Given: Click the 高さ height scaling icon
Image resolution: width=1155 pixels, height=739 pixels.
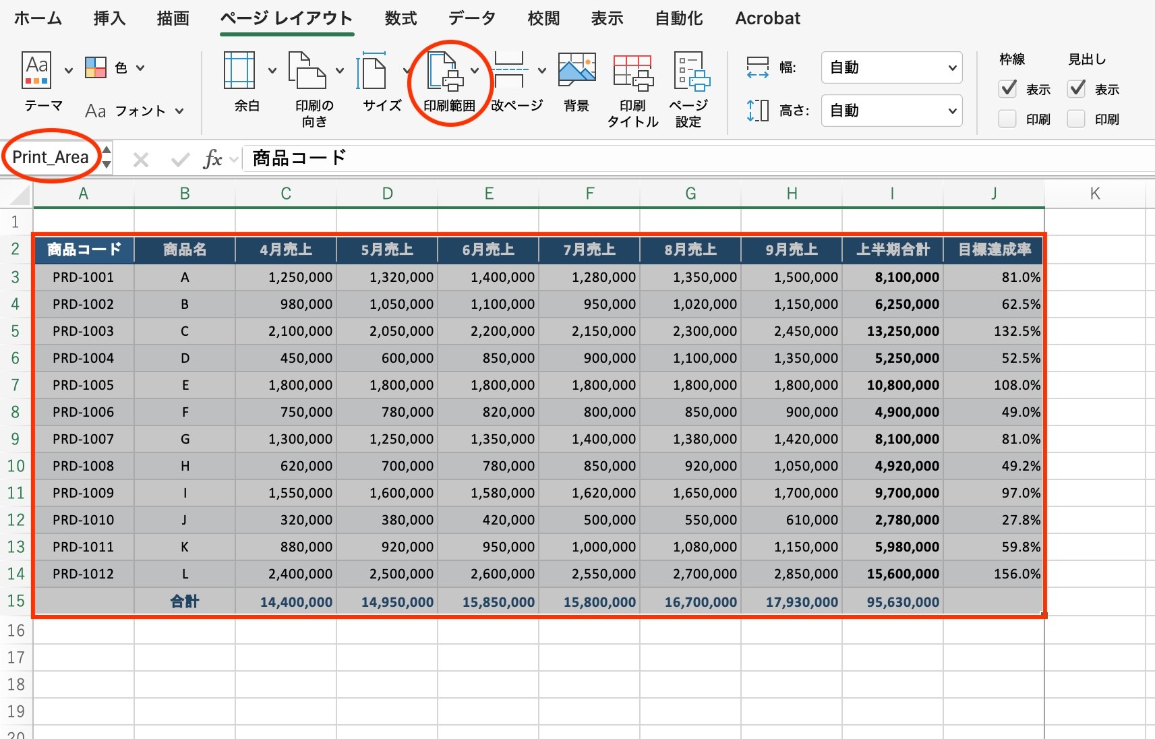Looking at the screenshot, I should pos(758,111).
